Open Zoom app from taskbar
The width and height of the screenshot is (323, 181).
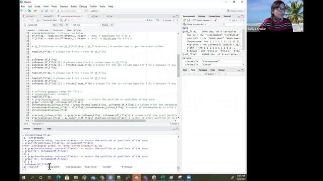coord(189,177)
